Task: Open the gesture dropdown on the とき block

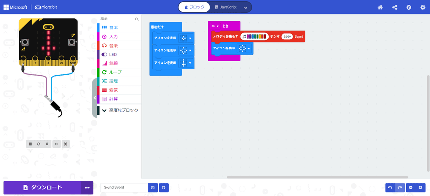Action: (x=215, y=26)
